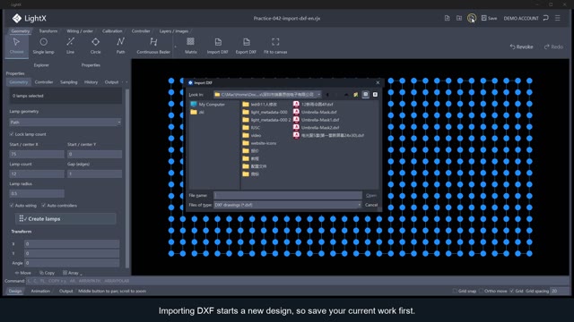Select the Line drawing tool
The height and width of the screenshot is (322, 574).
(x=70, y=46)
